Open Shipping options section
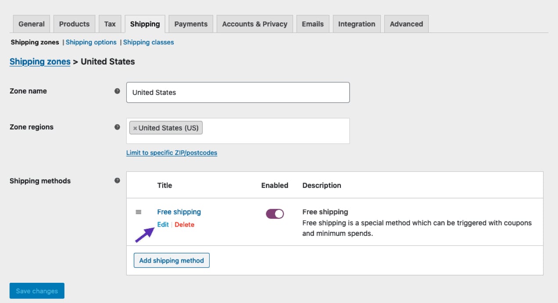The height and width of the screenshot is (303, 558). [x=91, y=42]
